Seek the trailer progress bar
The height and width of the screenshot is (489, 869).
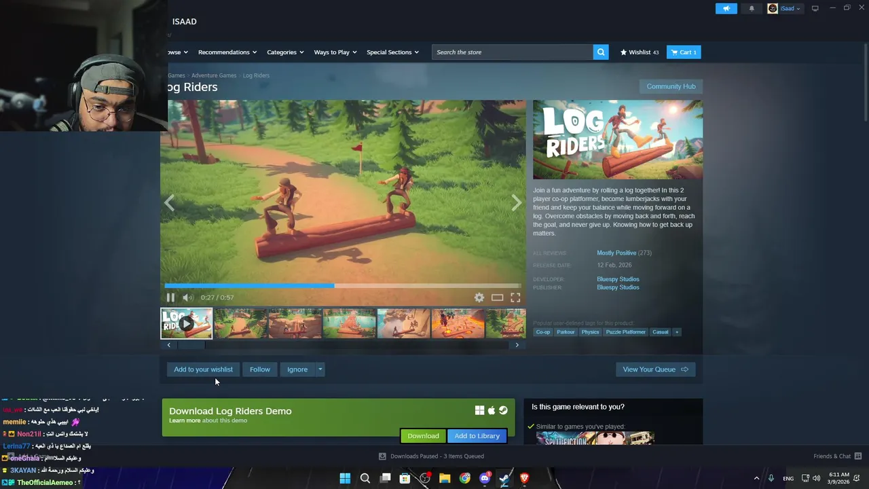[x=343, y=286]
